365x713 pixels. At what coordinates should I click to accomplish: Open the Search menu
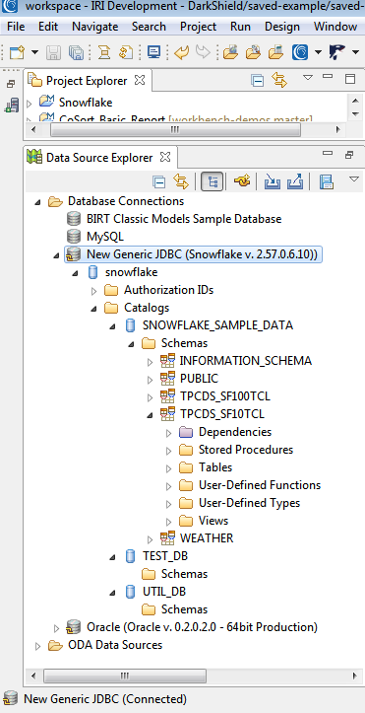point(149,27)
